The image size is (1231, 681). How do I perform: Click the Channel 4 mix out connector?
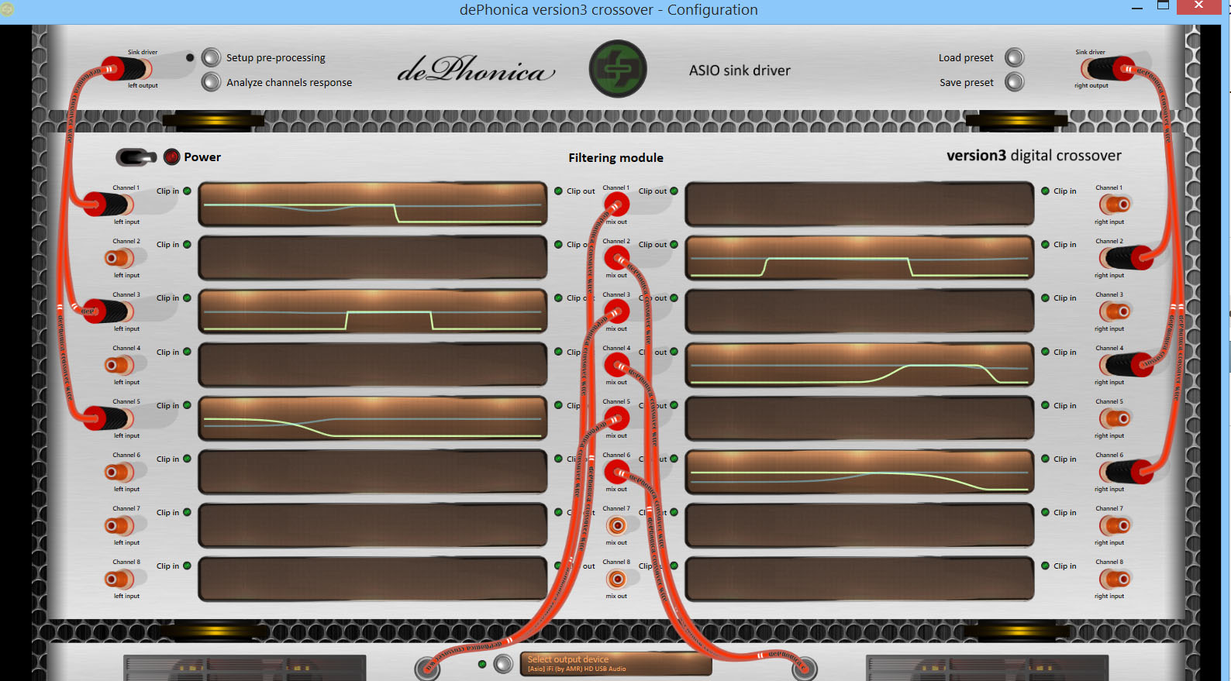coord(617,365)
